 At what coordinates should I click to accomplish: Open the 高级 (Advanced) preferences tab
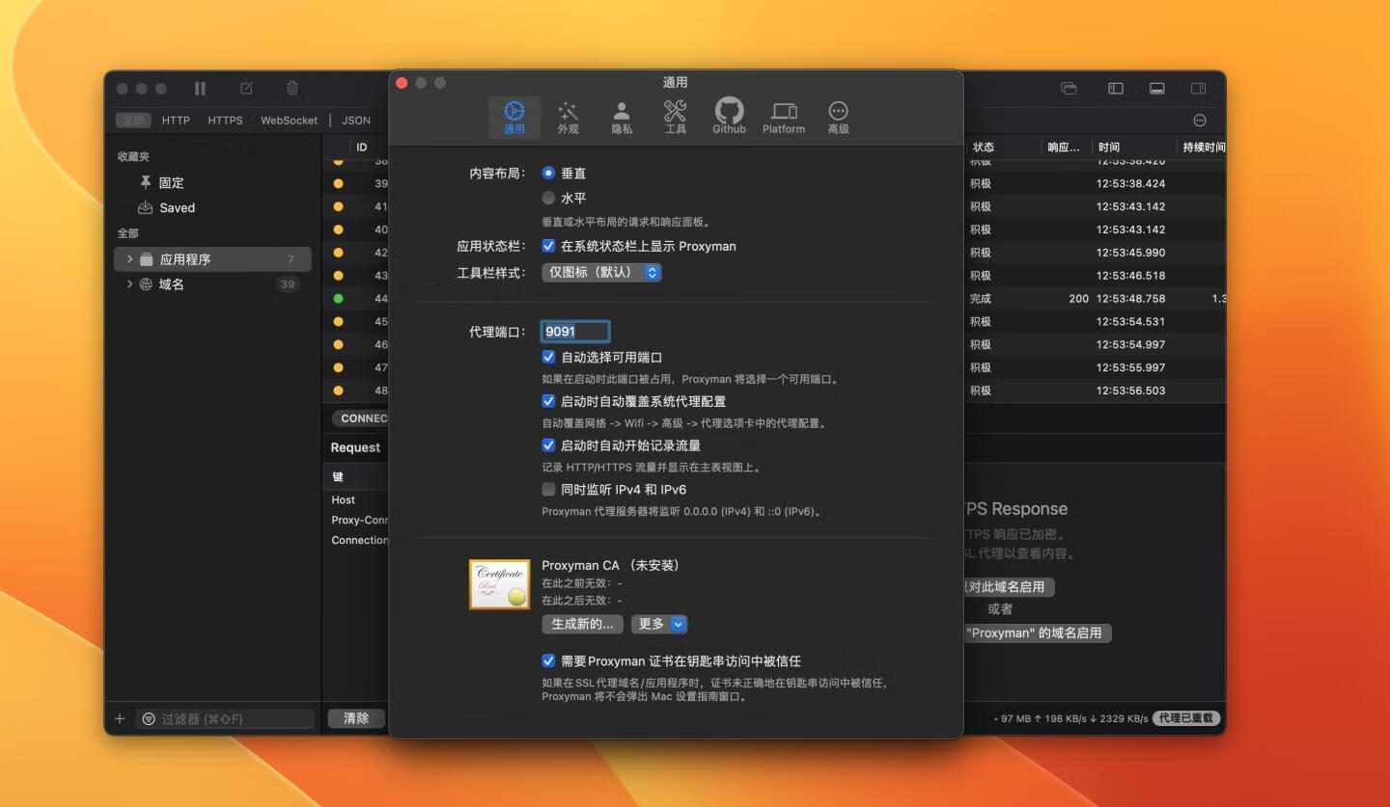(x=838, y=118)
